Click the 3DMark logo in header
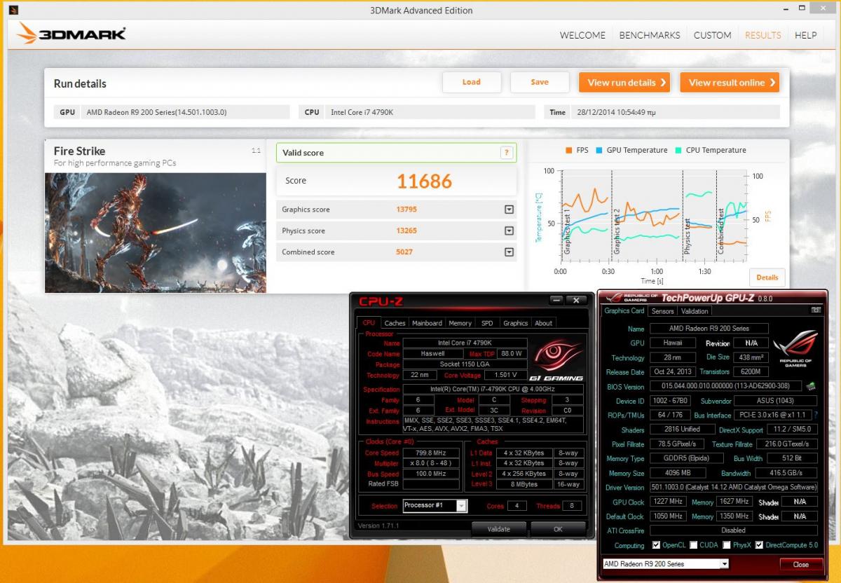 71,33
